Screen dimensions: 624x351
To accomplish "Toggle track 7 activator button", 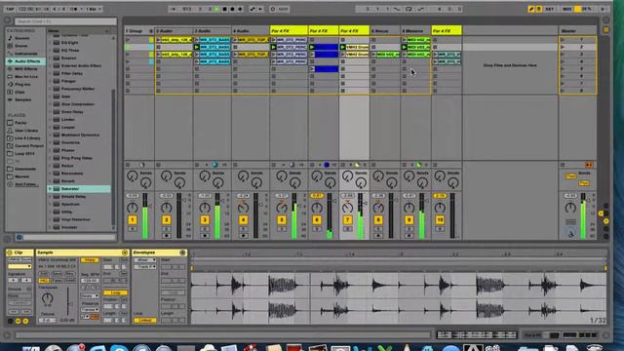I will point(347,220).
